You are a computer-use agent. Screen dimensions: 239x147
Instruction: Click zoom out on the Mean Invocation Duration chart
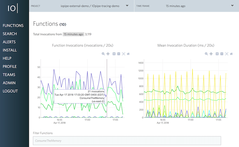(222, 54)
